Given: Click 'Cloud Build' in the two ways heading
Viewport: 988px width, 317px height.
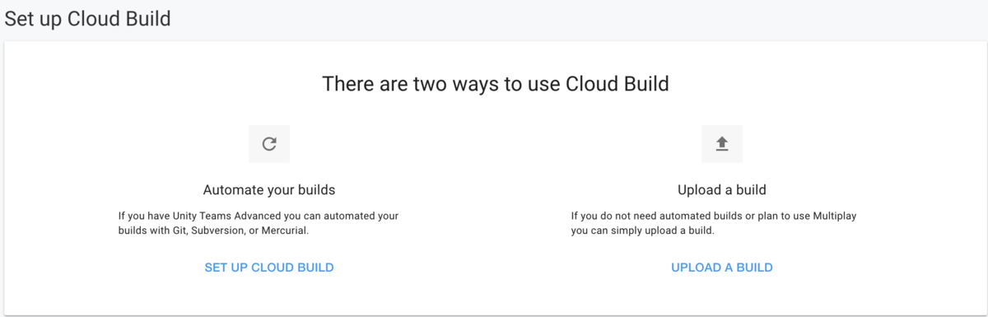Looking at the screenshot, I should [618, 84].
